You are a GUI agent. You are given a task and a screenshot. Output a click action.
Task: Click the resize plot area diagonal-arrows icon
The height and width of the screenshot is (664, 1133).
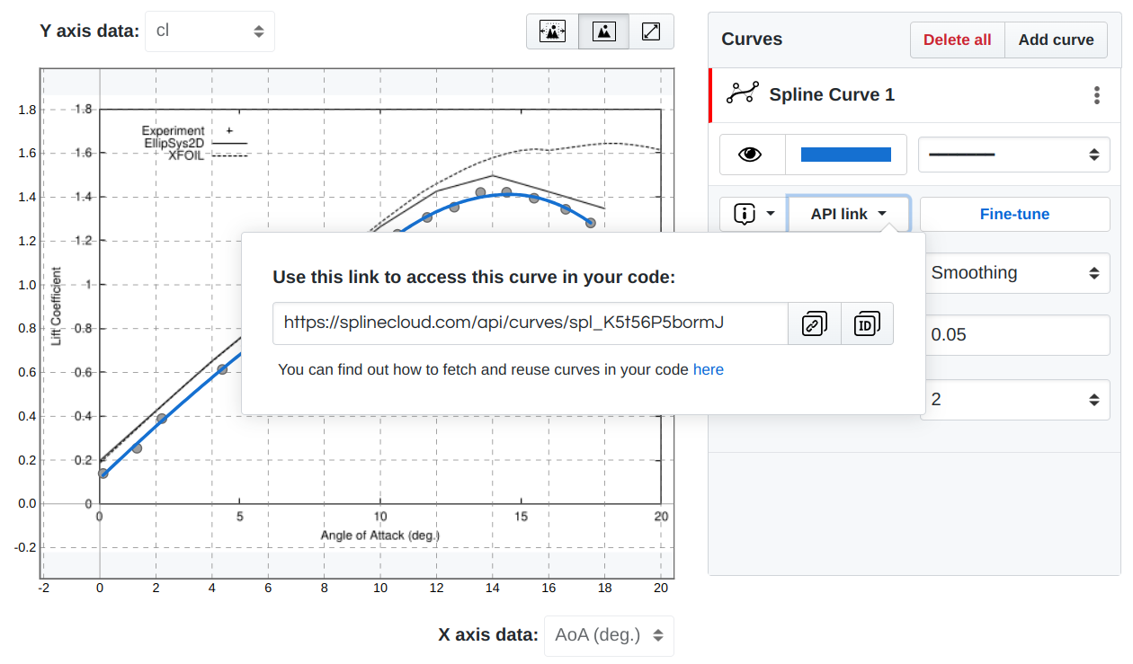652,31
